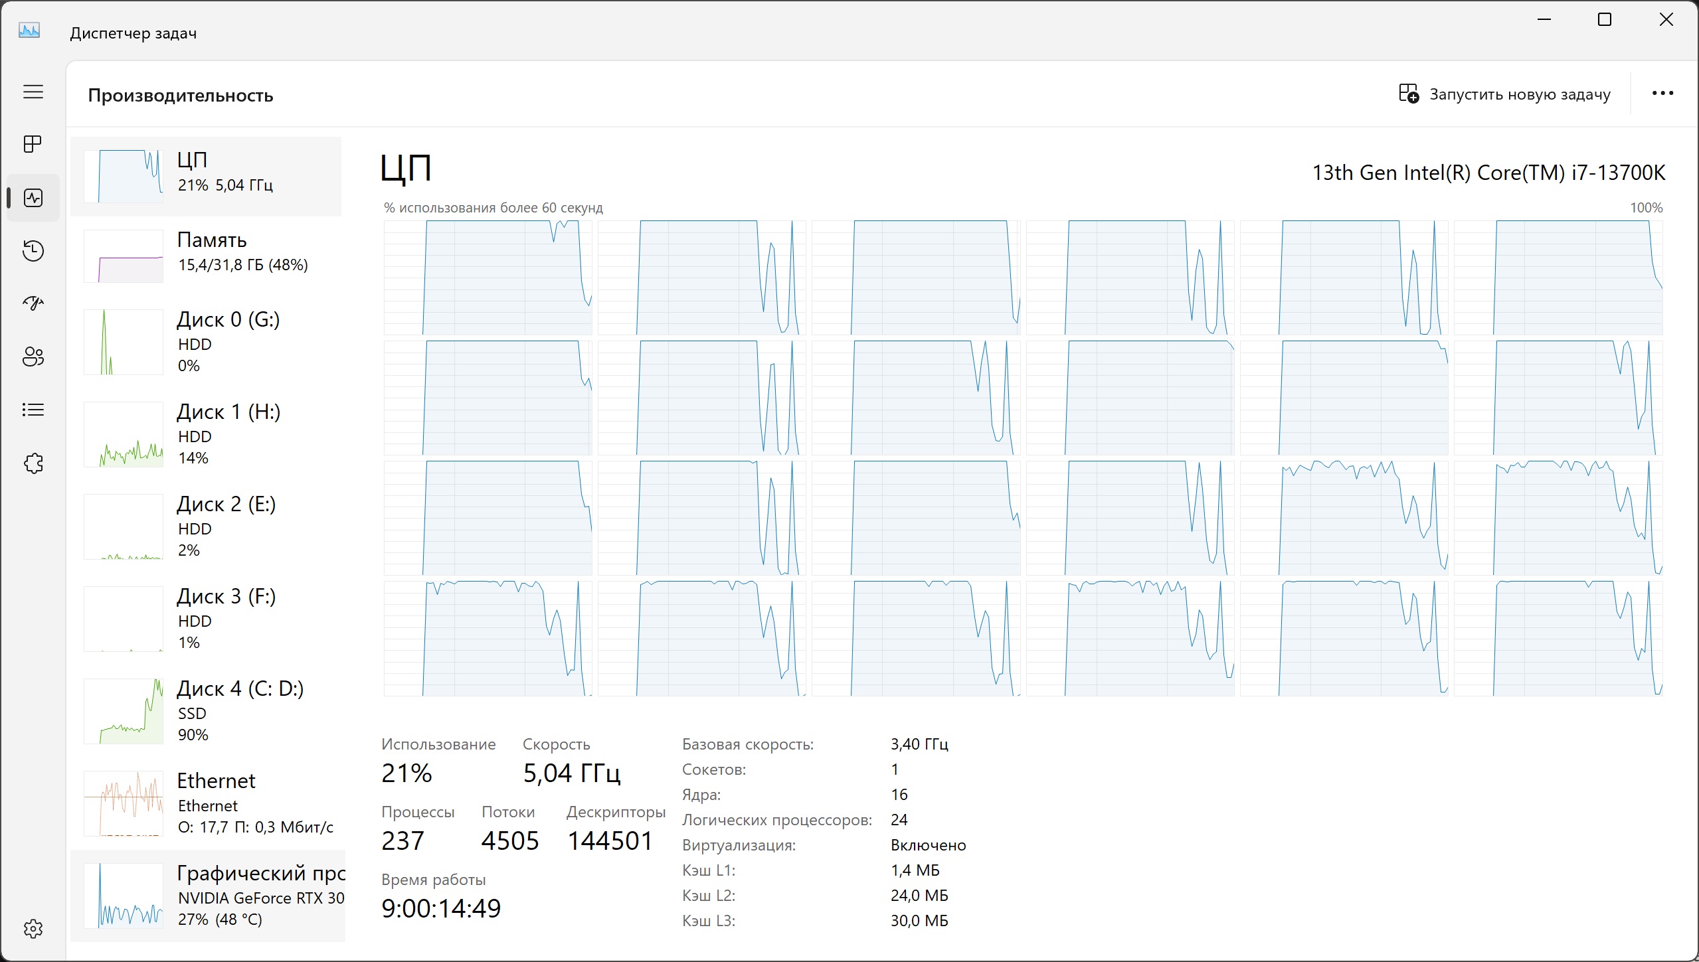Select Диск 0 (G:) in the list
This screenshot has height=962, width=1699.
click(x=206, y=342)
